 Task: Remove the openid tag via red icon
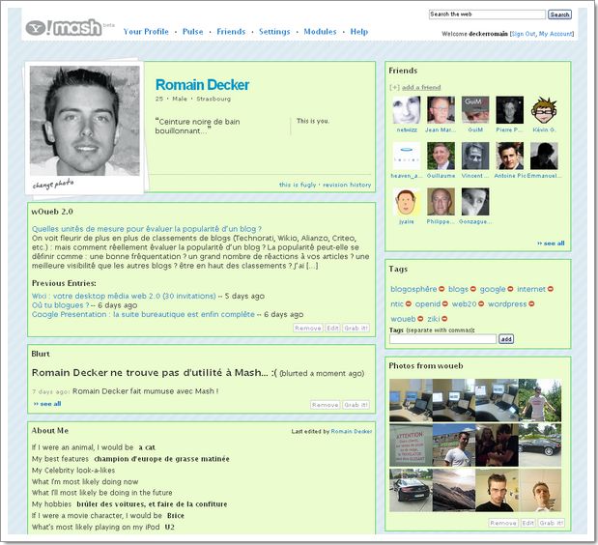444,304
